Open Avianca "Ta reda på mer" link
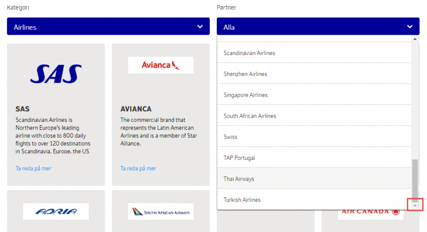Viewport: 427px width, 232px height. coord(138,168)
